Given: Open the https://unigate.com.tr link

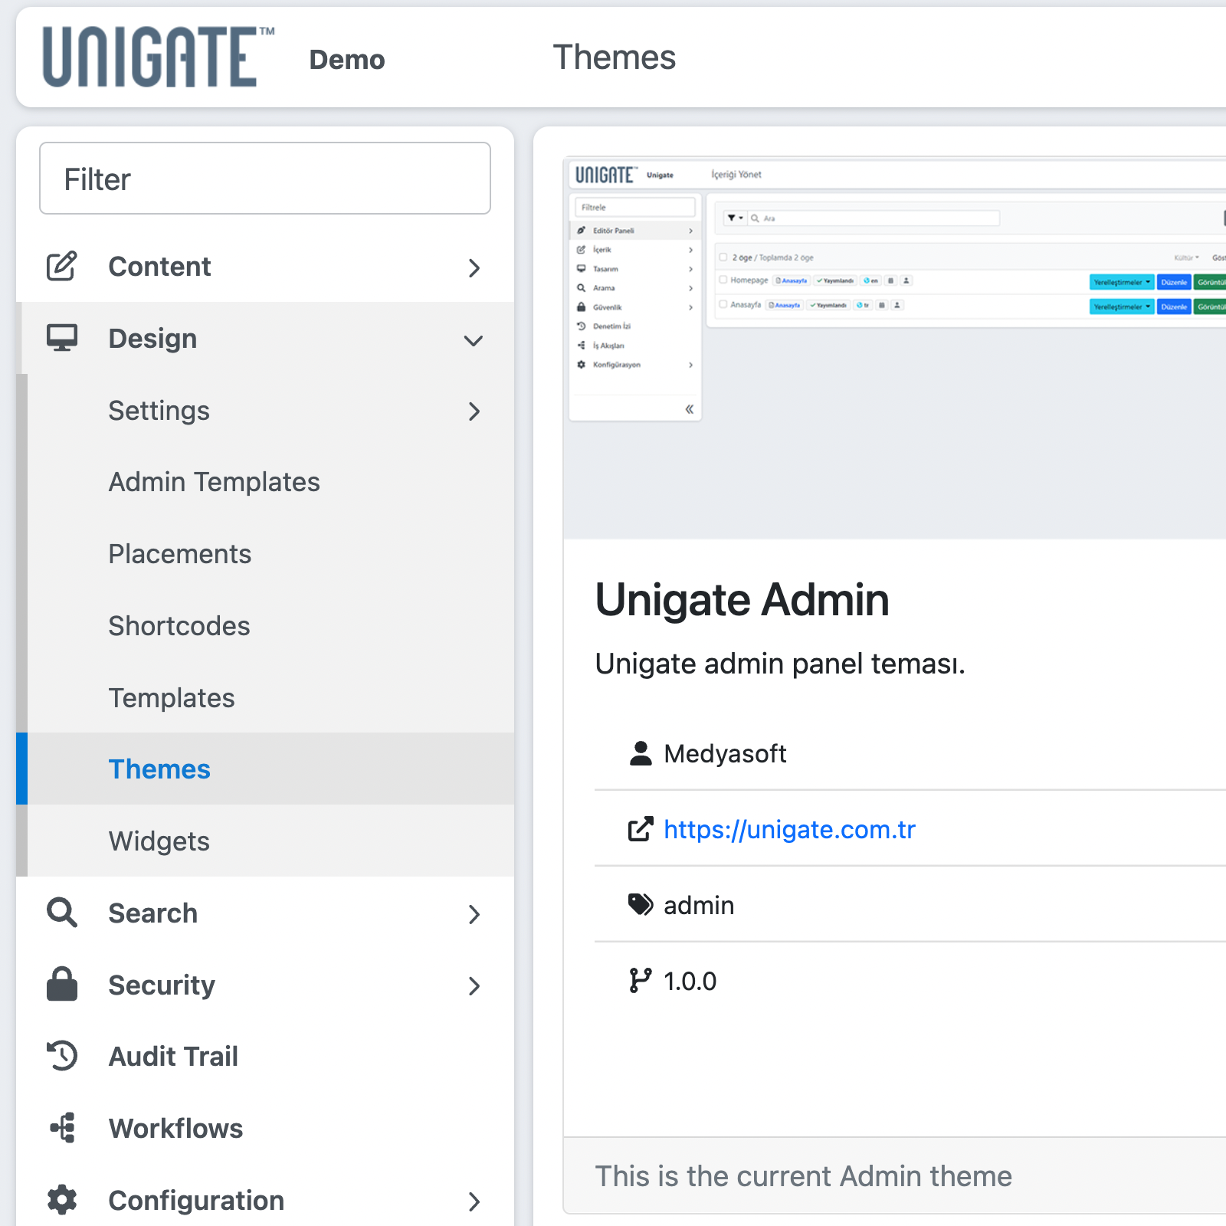Looking at the screenshot, I should 789,830.
